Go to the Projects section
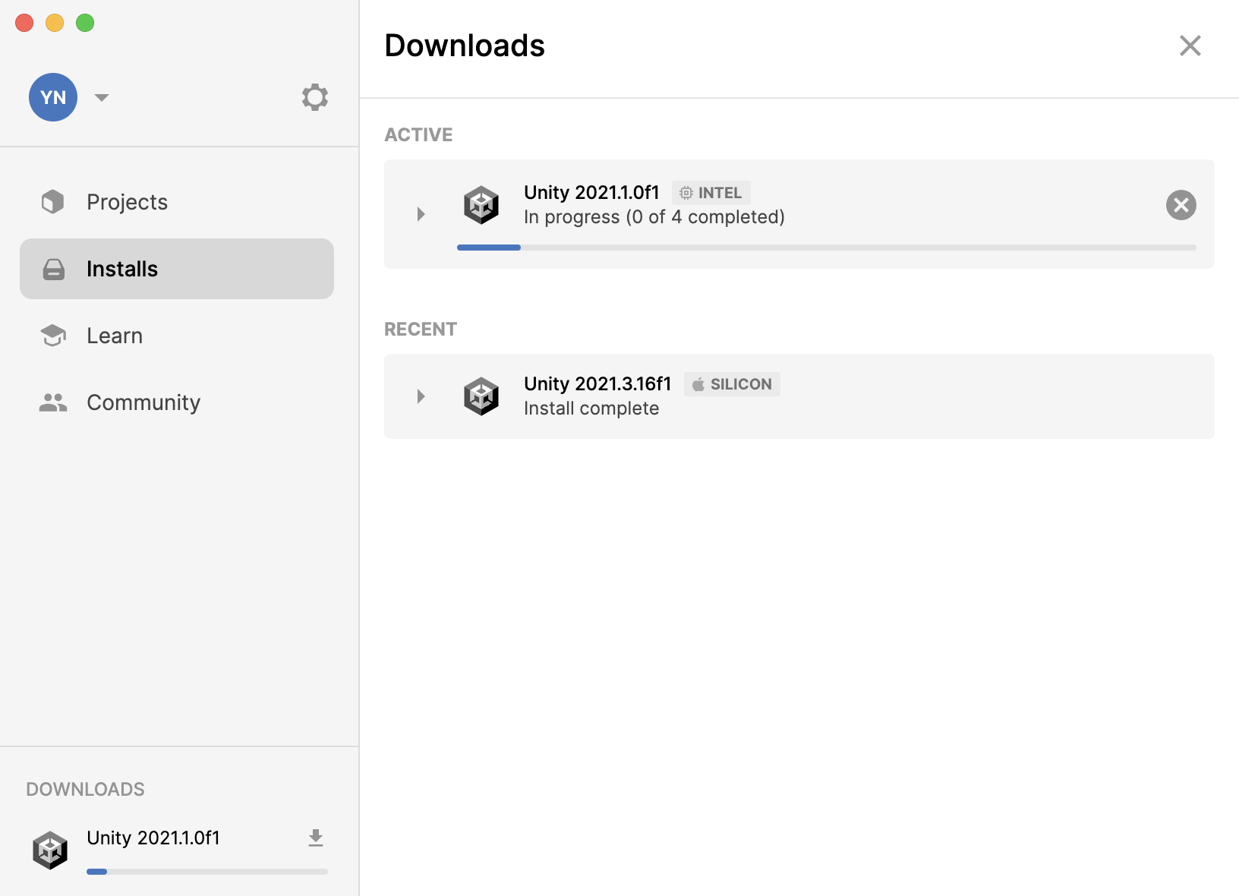1239x896 pixels. point(127,202)
